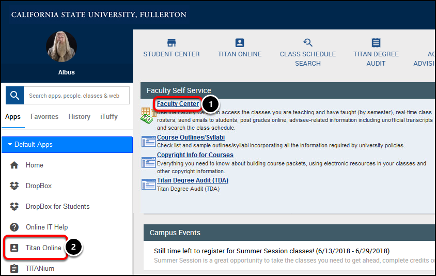Click the CLASS SCHEDULE SEARCH label
The height and width of the screenshot is (276, 436).
pyautogui.click(x=308, y=59)
